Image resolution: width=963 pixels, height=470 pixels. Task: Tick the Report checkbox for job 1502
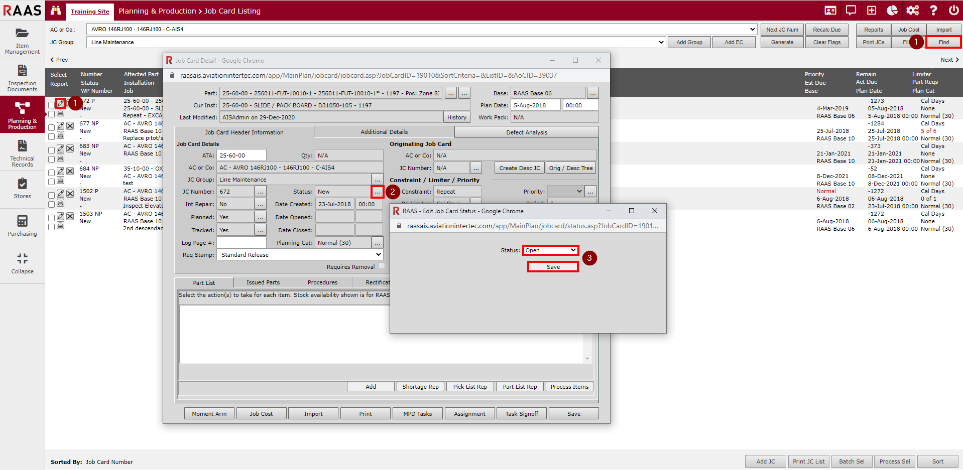coord(51,204)
